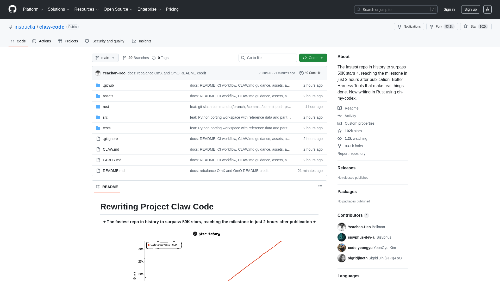
Task: Open GitHub home via the GitHub logo
Action: [12, 9]
